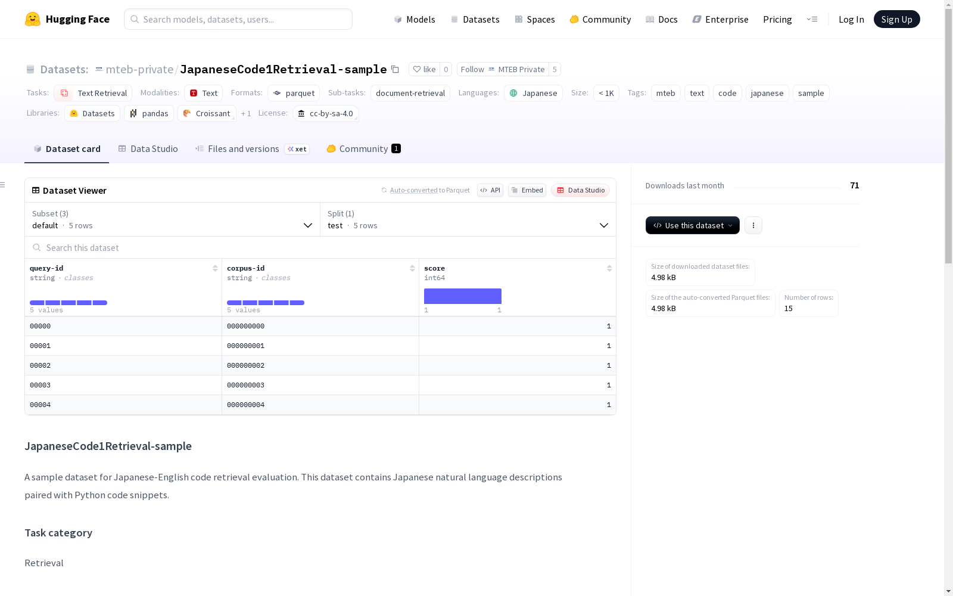
Task: Click the document-retrieval sub-task tag
Action: (410, 93)
